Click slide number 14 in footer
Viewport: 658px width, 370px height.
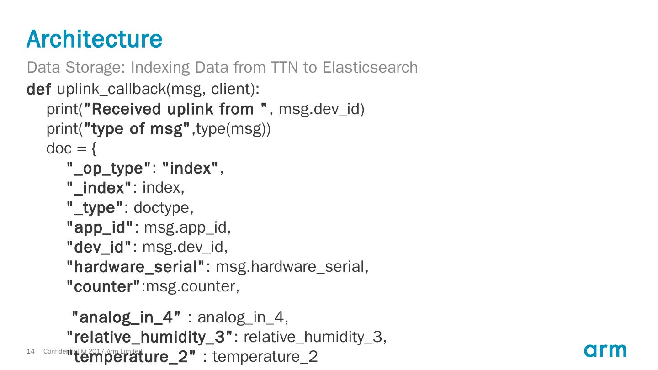[x=31, y=351]
